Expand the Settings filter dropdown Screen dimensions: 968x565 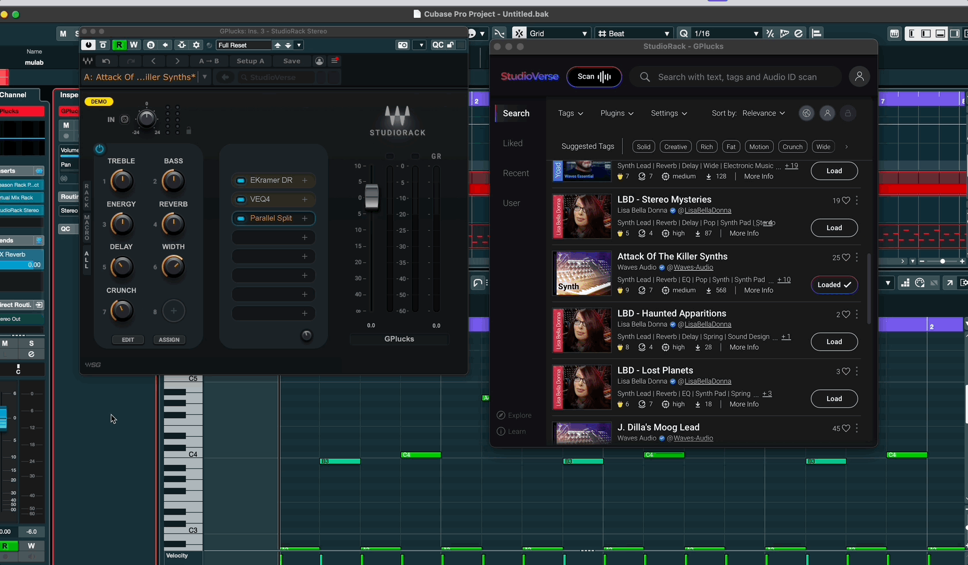(669, 113)
